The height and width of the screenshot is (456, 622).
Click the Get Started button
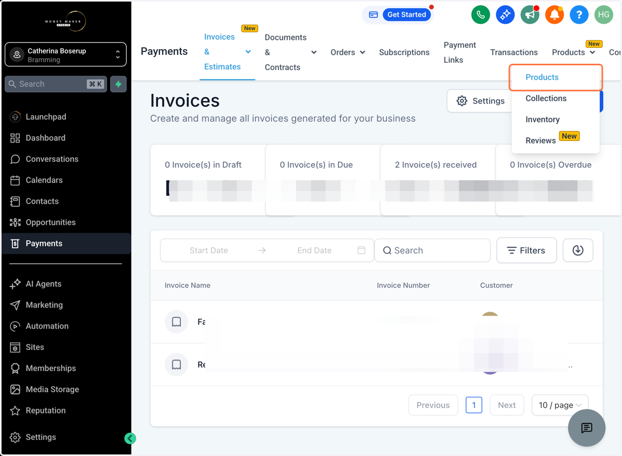(x=407, y=15)
